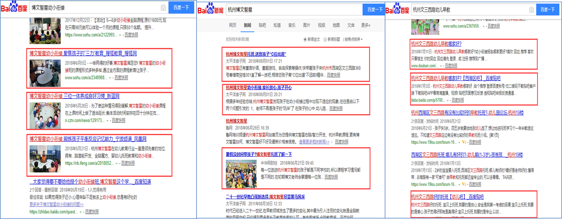The height and width of the screenshot is (219, 562).
Task: Click thumbnail of the 宁波频道_凤凰网 result
Action: (45, 159)
